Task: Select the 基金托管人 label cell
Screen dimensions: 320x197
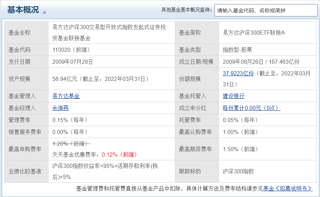Action: pos(197,96)
